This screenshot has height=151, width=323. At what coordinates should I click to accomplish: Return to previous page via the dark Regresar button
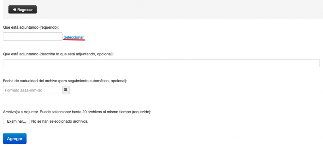[23, 10]
